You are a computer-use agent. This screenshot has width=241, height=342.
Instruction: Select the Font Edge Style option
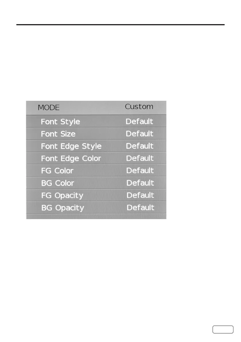coord(71,146)
